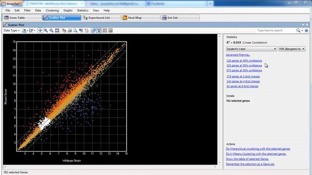Click the blue help icon

307,30
